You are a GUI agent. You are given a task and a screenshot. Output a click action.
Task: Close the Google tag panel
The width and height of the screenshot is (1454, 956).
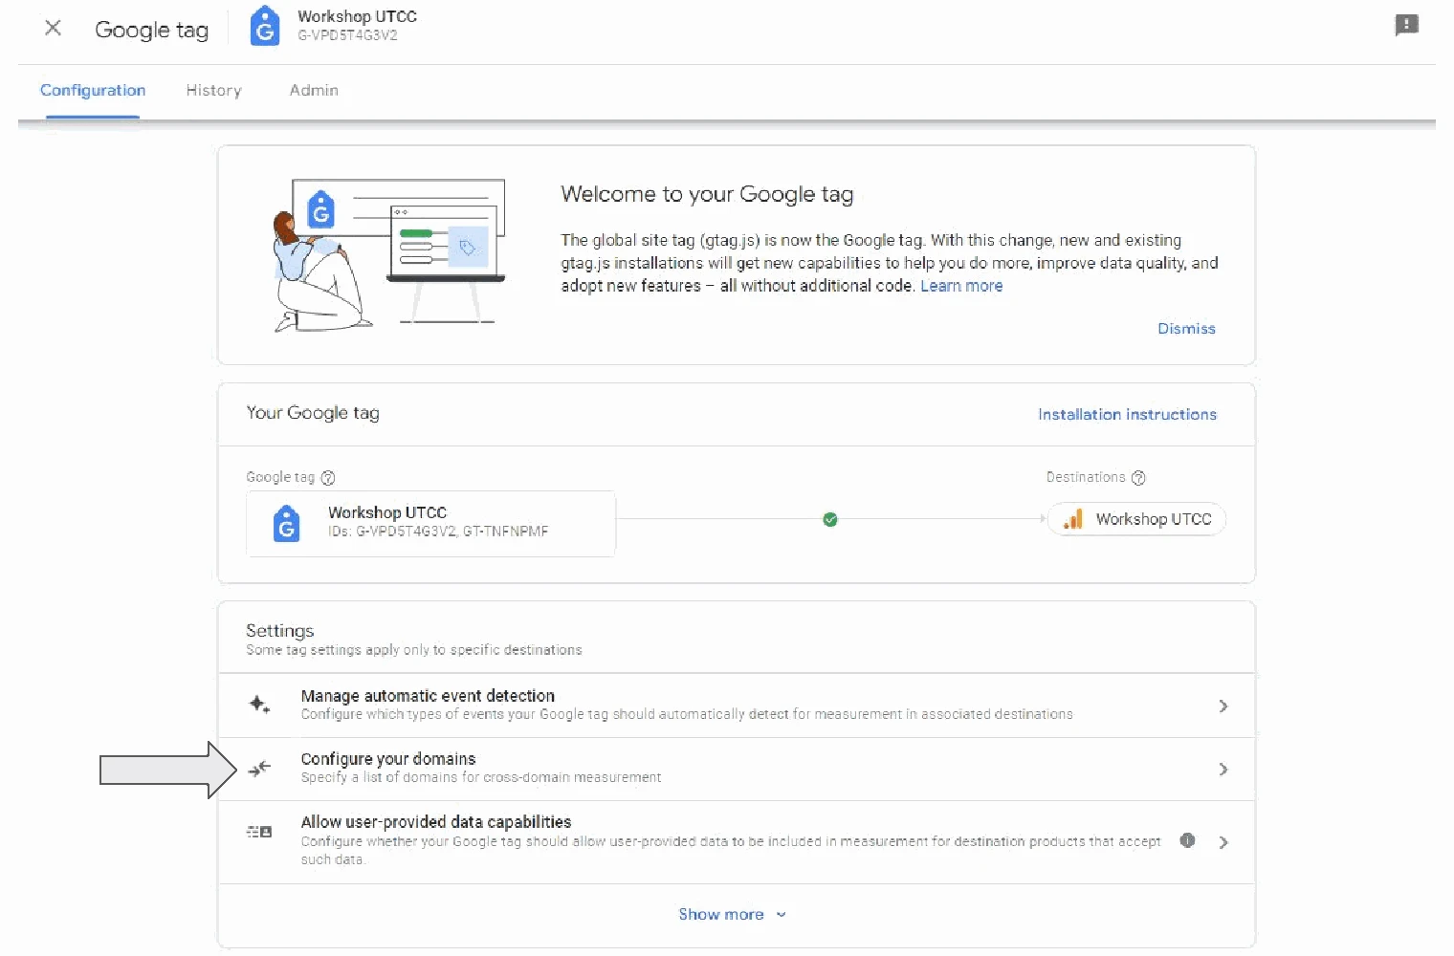(x=54, y=29)
